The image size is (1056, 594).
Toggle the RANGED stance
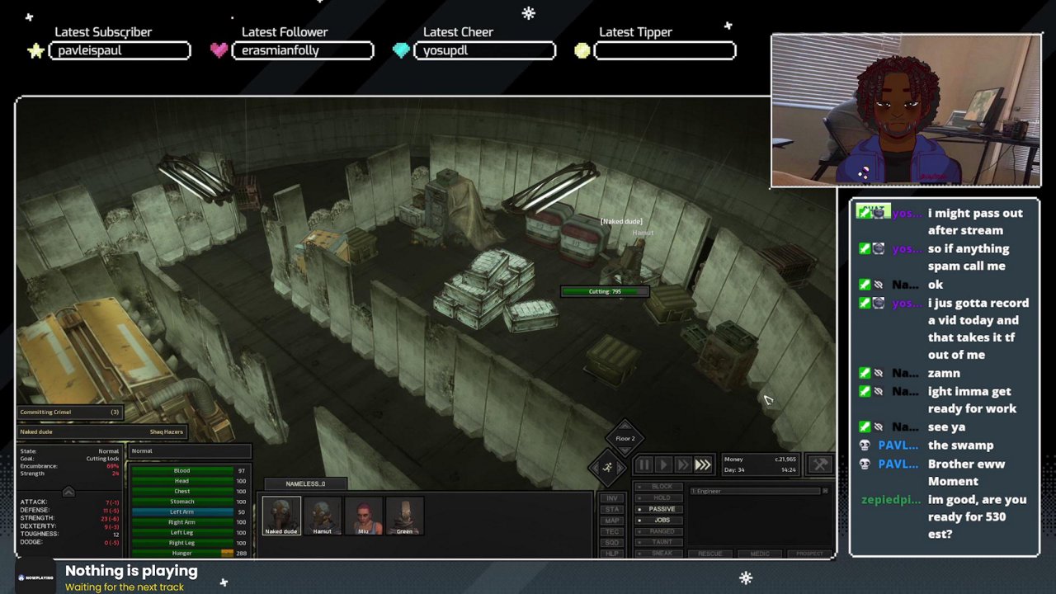click(x=659, y=531)
